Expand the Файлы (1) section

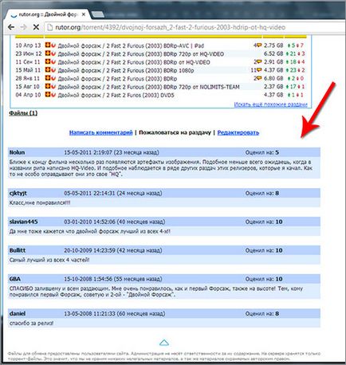[23, 113]
